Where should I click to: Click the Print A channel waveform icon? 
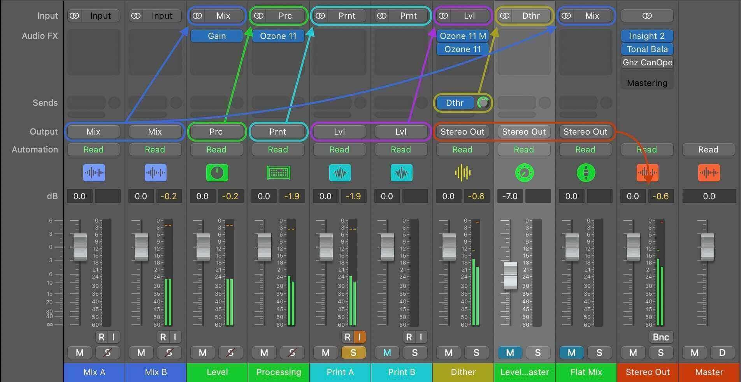click(340, 173)
